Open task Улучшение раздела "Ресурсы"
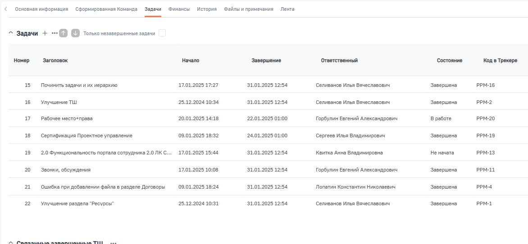This screenshot has height=244, width=528. 77,203
